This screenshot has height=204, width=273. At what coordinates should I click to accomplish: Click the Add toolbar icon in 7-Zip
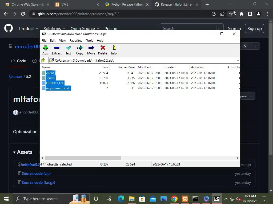click(x=45, y=50)
